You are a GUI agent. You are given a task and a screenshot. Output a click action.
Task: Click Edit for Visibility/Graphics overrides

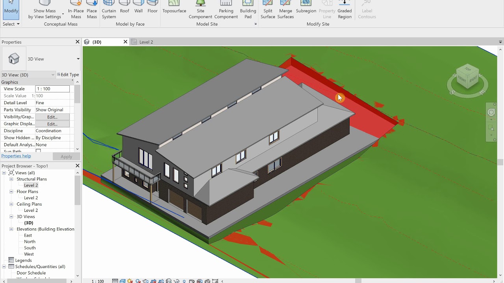[52, 117]
